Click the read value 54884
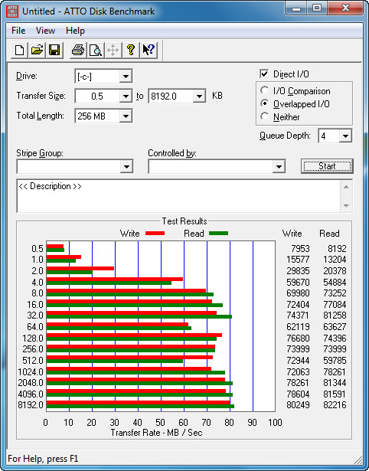369x471 pixels. [335, 283]
